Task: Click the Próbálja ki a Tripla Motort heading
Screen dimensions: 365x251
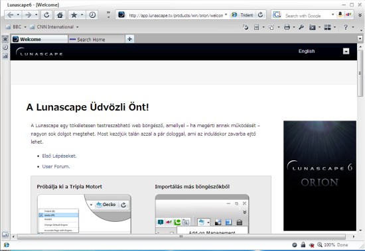Action: point(70,187)
